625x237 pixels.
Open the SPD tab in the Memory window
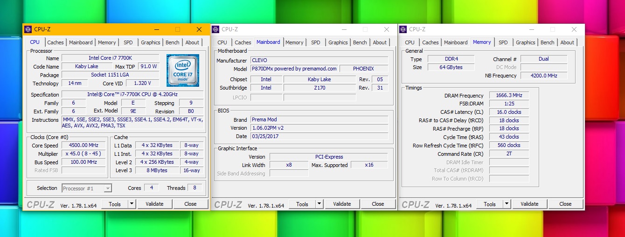click(x=503, y=42)
